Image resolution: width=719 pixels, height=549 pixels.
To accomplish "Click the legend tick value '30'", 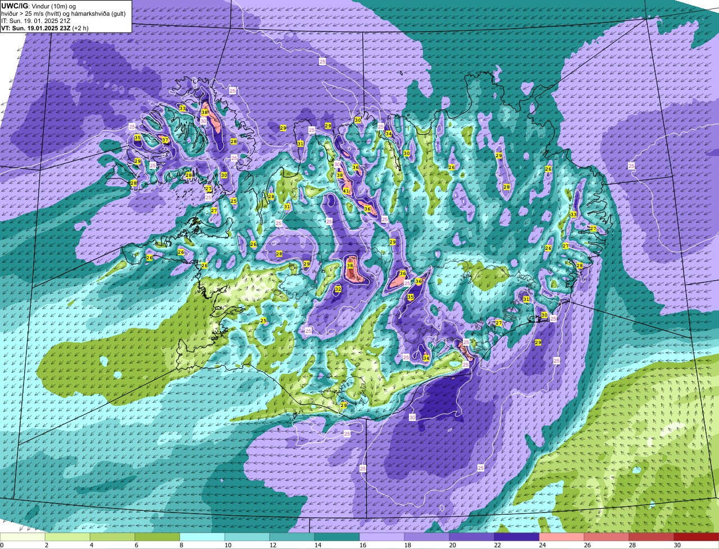I will pyautogui.click(x=677, y=545).
